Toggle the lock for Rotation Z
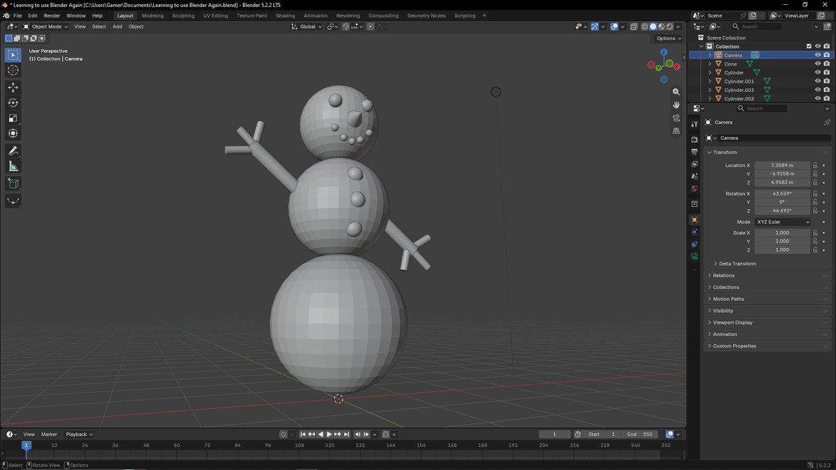This screenshot has height=470, width=836. 815,210
